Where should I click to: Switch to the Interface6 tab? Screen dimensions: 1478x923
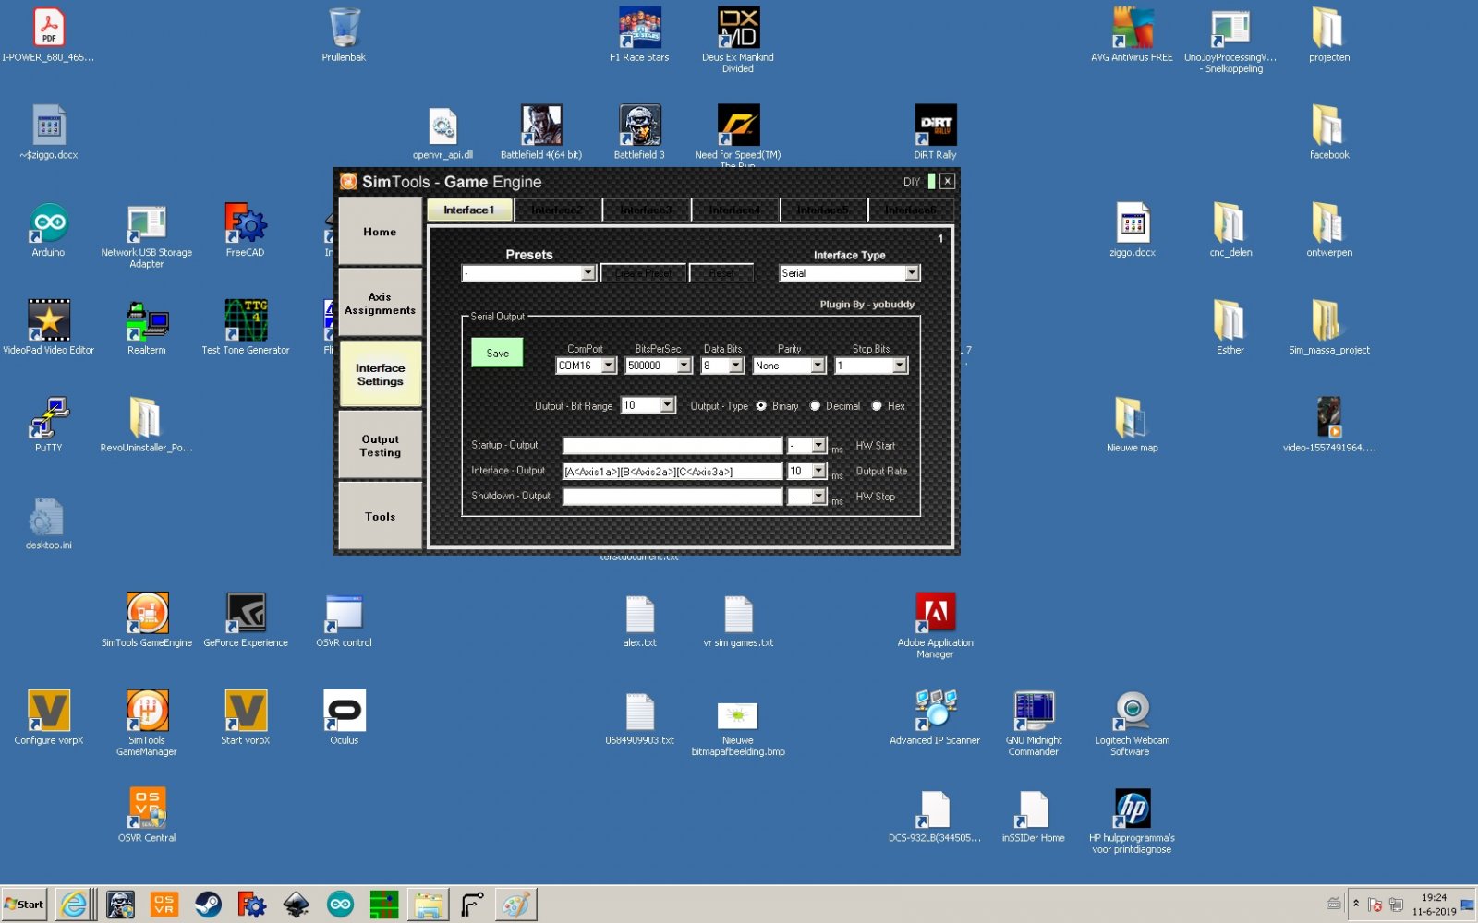pos(911,210)
